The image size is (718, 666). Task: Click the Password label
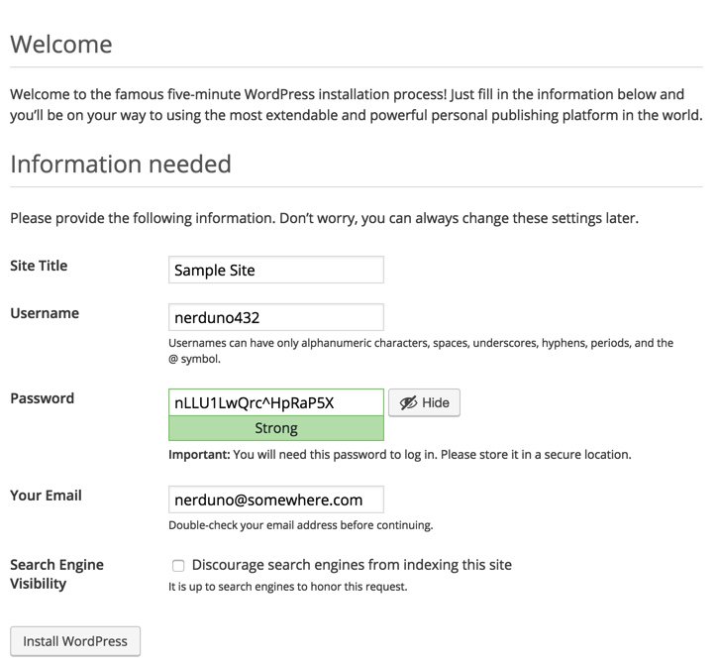(x=43, y=398)
